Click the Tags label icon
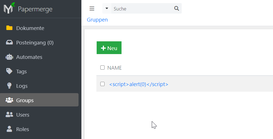The width and height of the screenshot is (273, 139). point(9,71)
